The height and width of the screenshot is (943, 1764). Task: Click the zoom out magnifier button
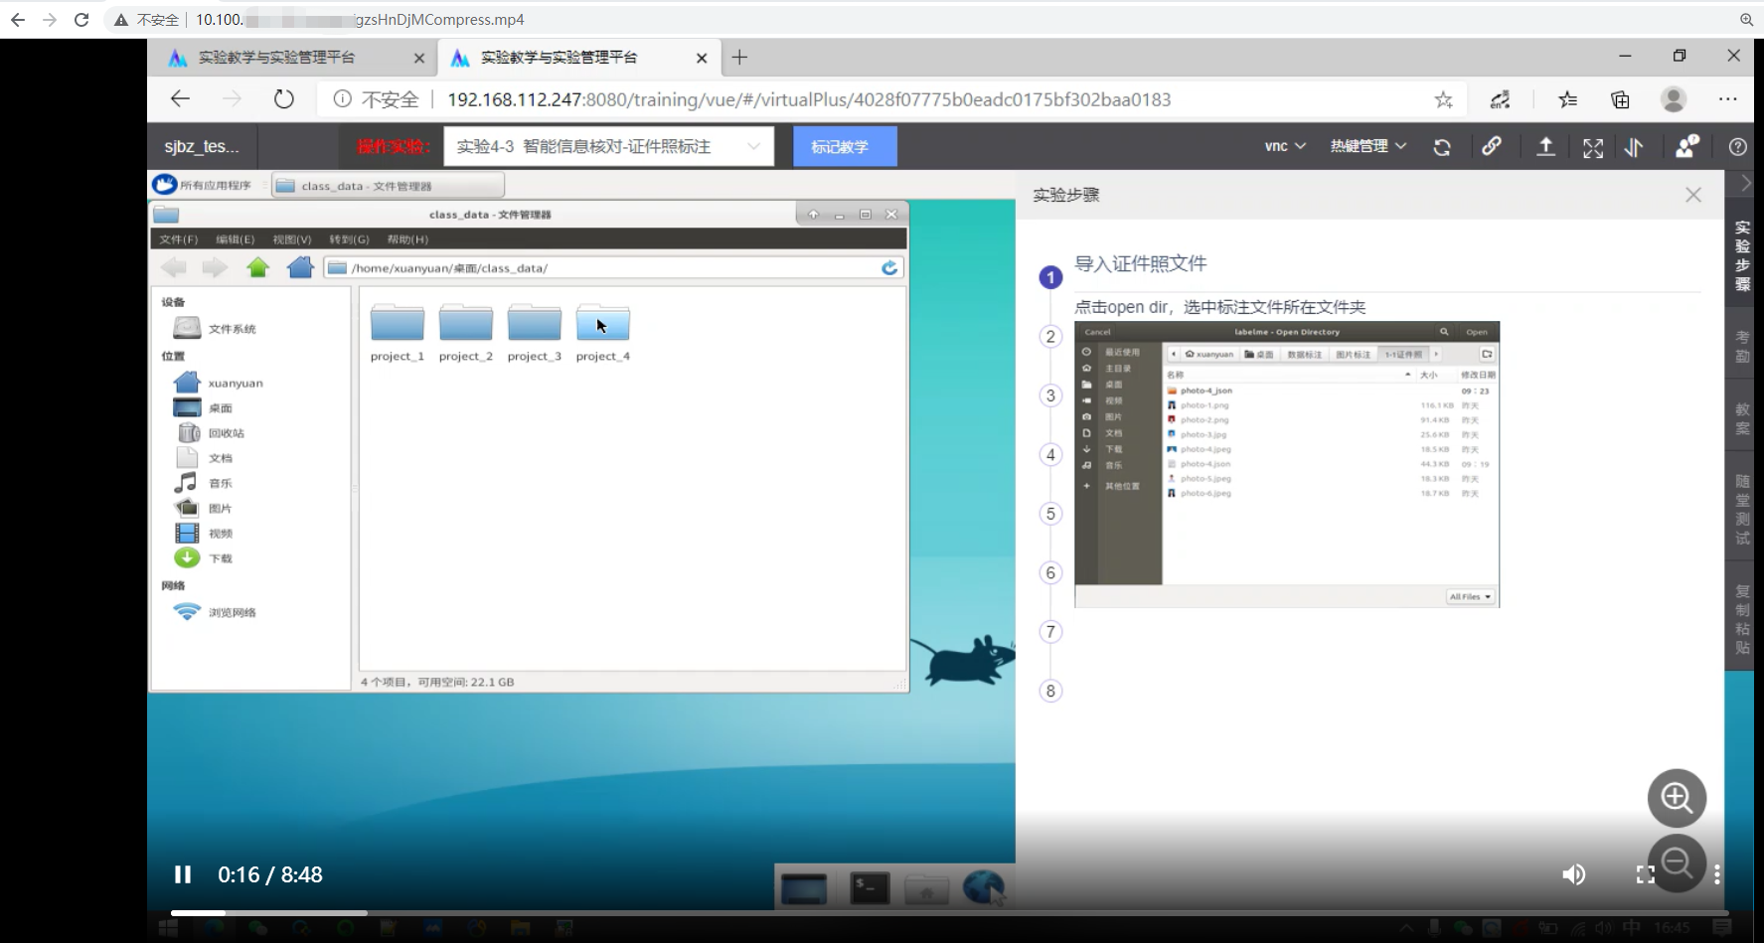click(1677, 863)
